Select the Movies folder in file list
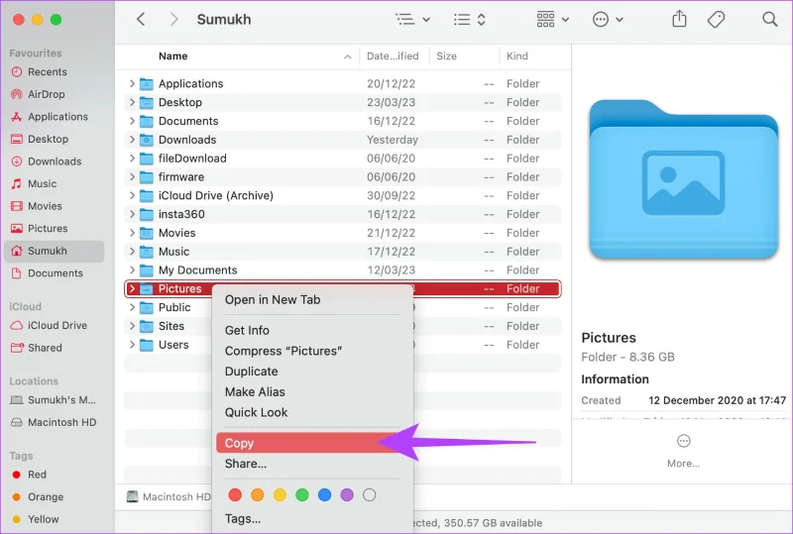This screenshot has height=534, width=793. point(343,233)
